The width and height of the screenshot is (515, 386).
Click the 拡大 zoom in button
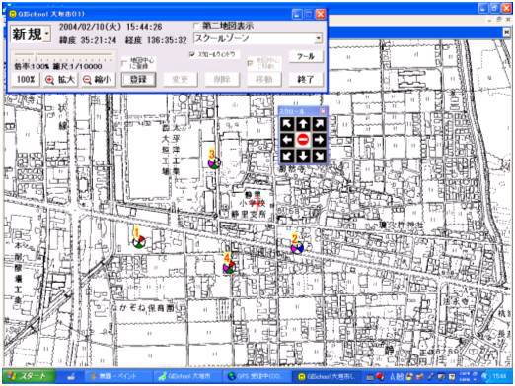tap(60, 80)
